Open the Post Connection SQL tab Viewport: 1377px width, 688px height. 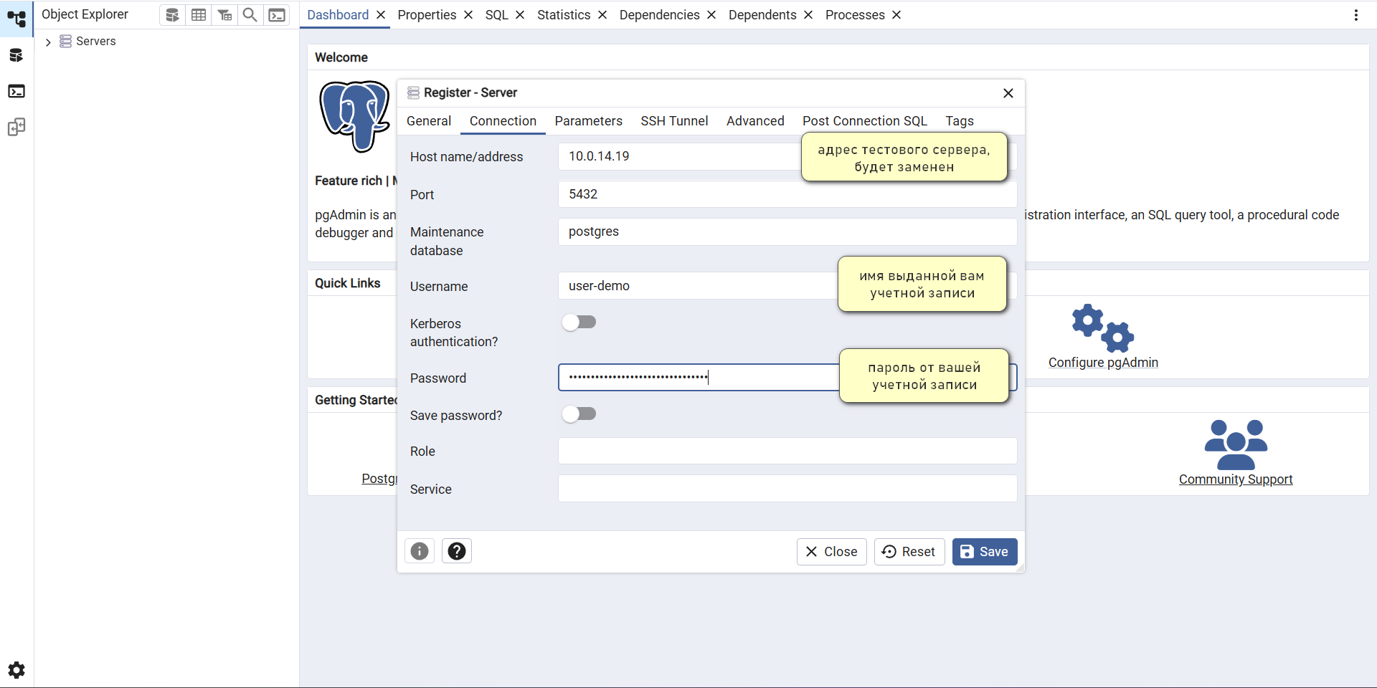(864, 121)
